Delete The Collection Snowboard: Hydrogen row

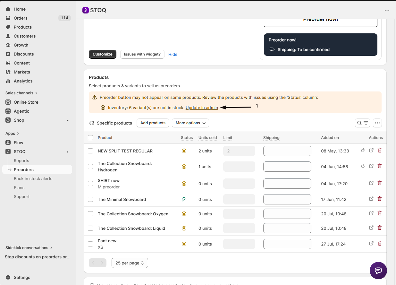pyautogui.click(x=380, y=166)
